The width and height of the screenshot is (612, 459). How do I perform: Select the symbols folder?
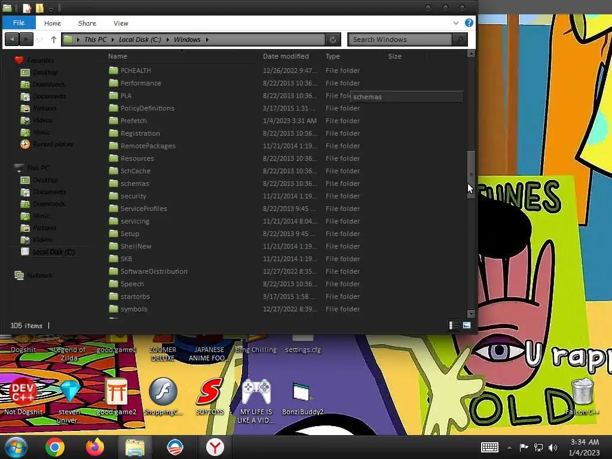tap(134, 309)
